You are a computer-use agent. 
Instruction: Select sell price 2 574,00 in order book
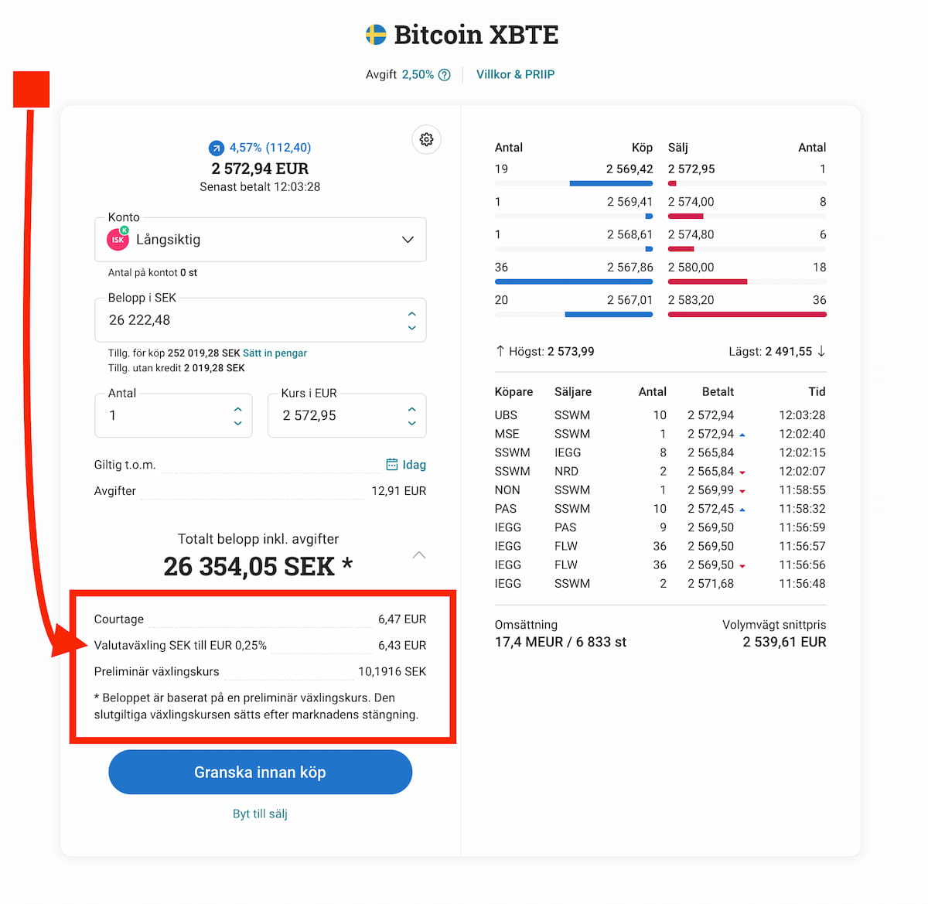691,202
